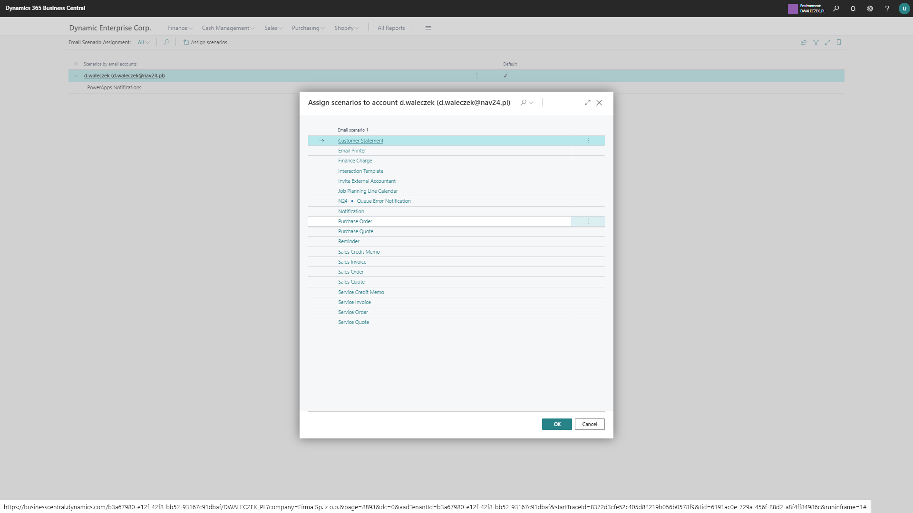Select N24 Queue Error Notification scenario
Screen dimensions: 913x513
(x=374, y=201)
